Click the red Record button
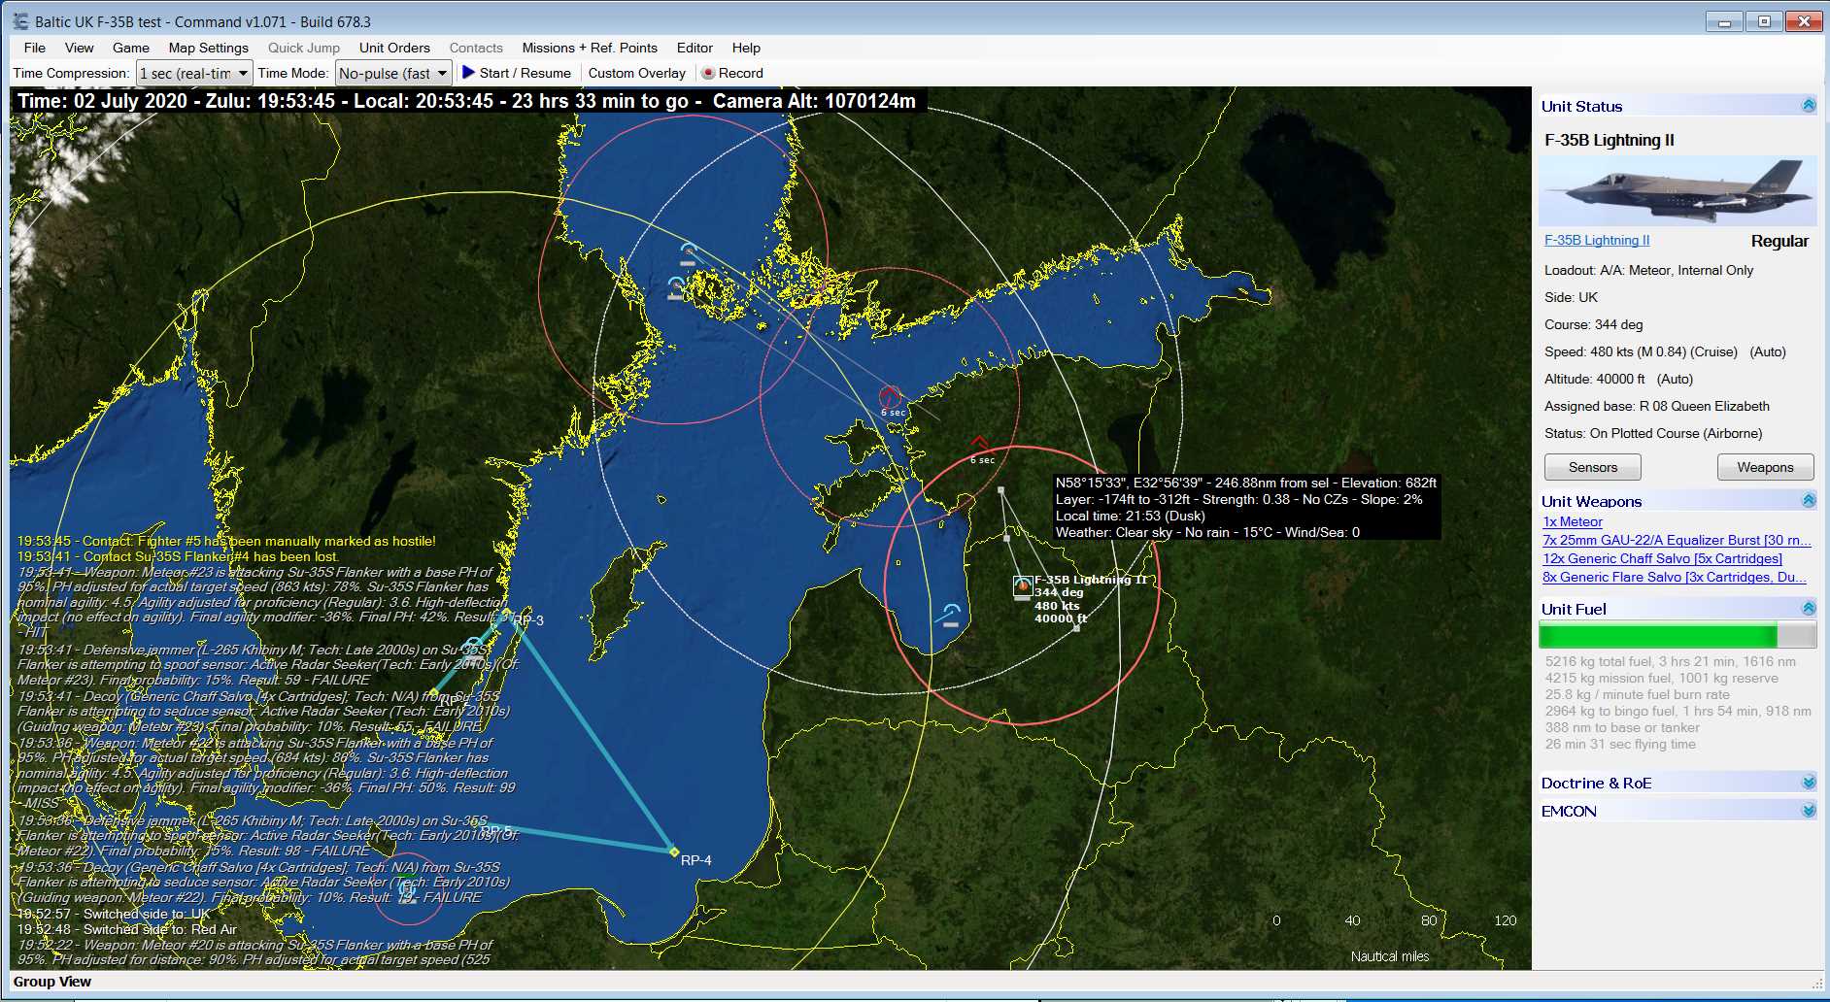 [732, 73]
